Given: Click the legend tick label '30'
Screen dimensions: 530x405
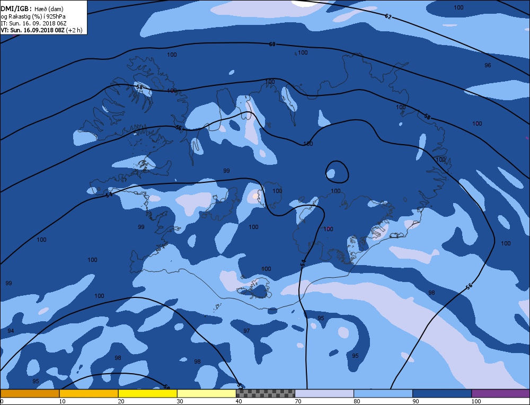Looking at the screenshot, I should coord(180,401).
